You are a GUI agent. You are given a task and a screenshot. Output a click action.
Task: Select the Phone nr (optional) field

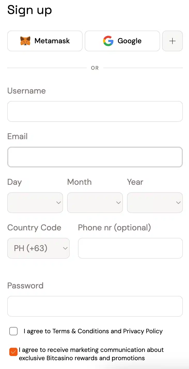point(130,248)
